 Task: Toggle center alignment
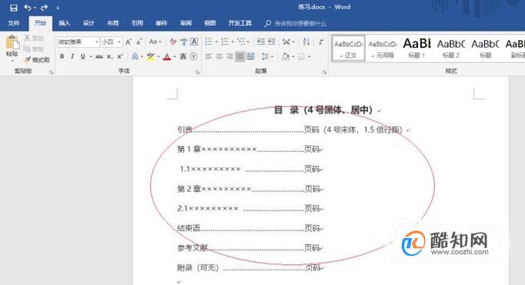tap(219, 56)
